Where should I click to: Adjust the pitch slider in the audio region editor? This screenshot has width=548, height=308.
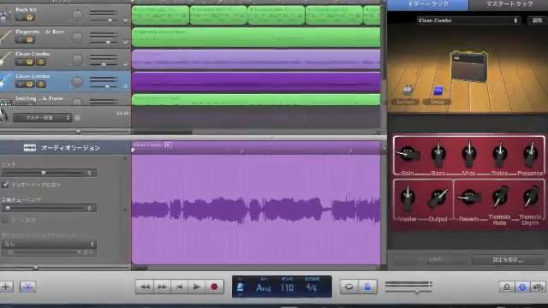44,173
